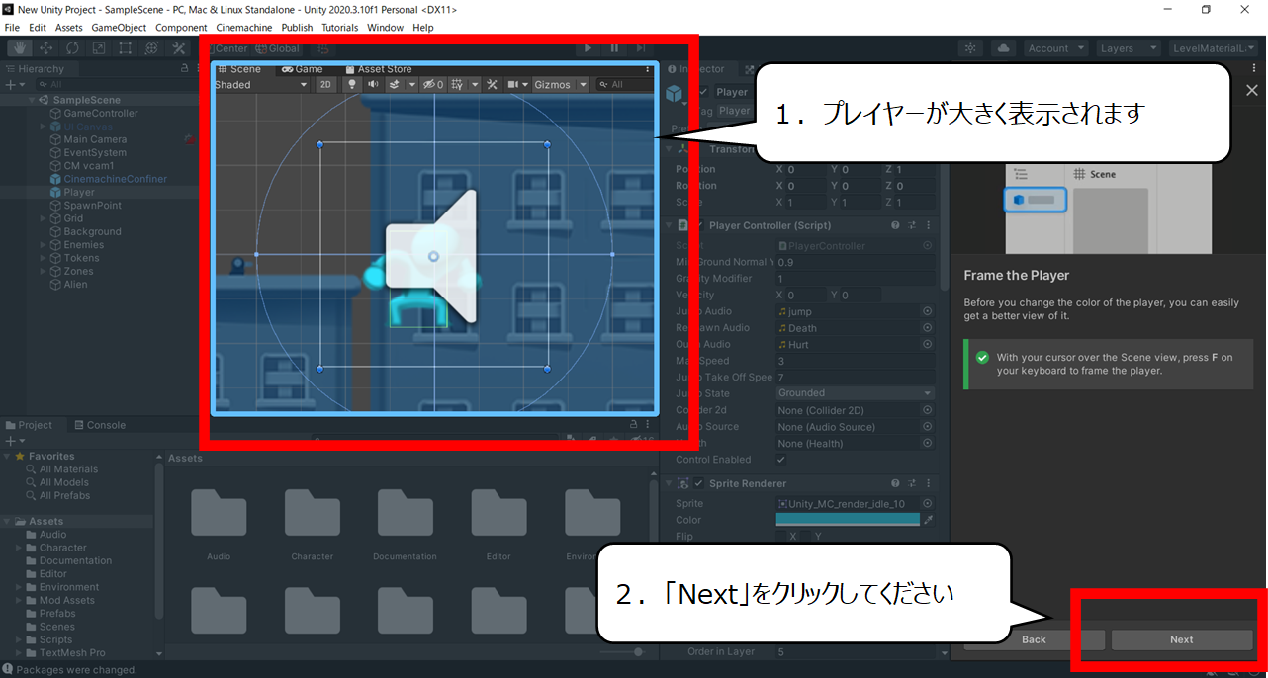The width and height of the screenshot is (1268, 678).
Task: Toggle grid visibility in Scene view
Action: pos(457,85)
